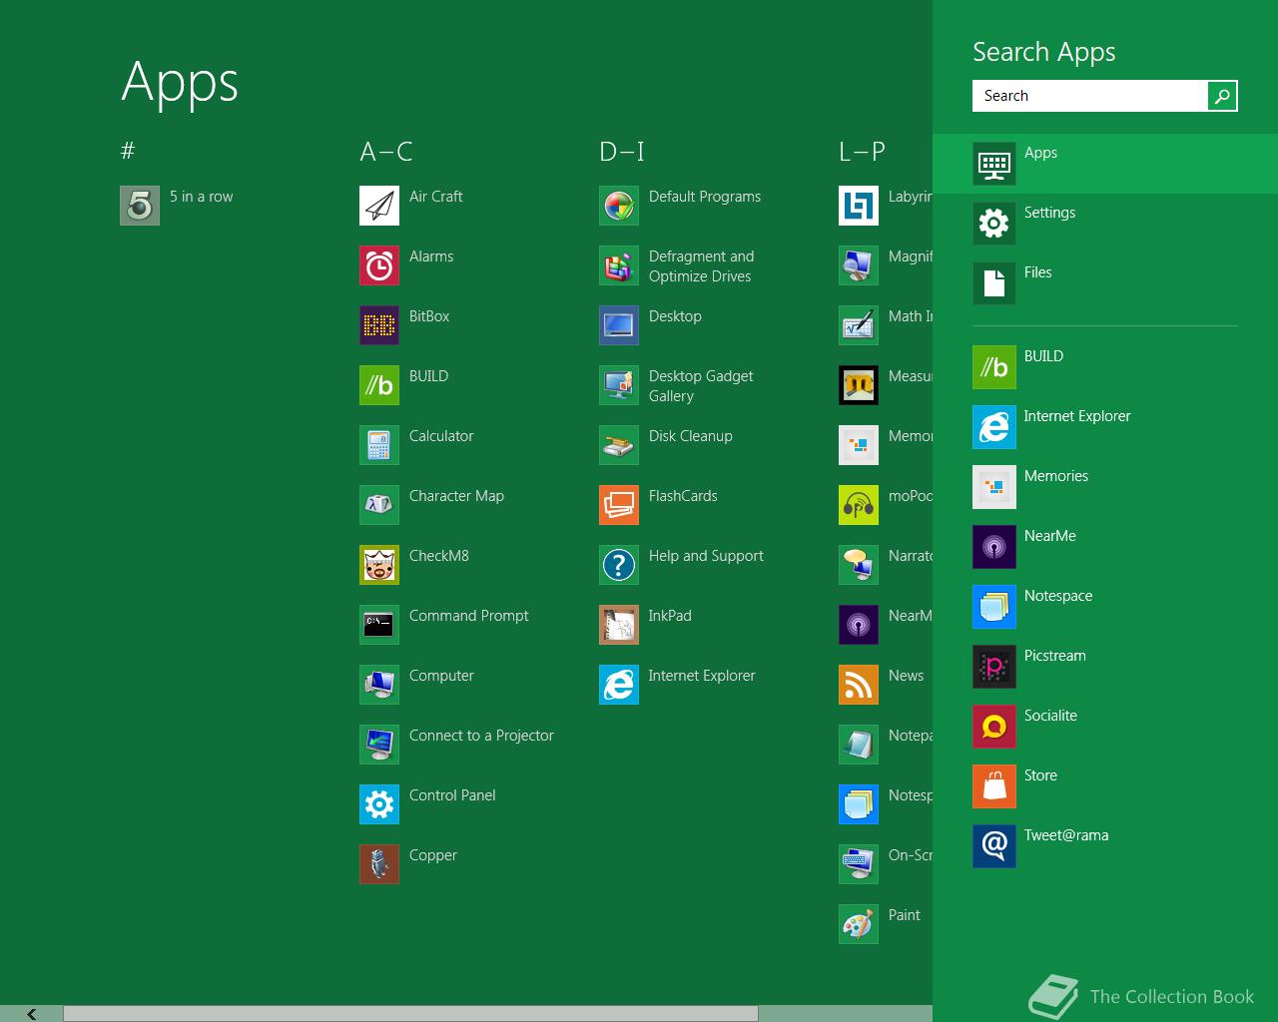Open the Control Panel gear icon

pos(379,804)
